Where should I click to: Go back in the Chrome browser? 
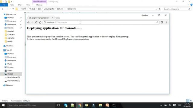[28, 22]
